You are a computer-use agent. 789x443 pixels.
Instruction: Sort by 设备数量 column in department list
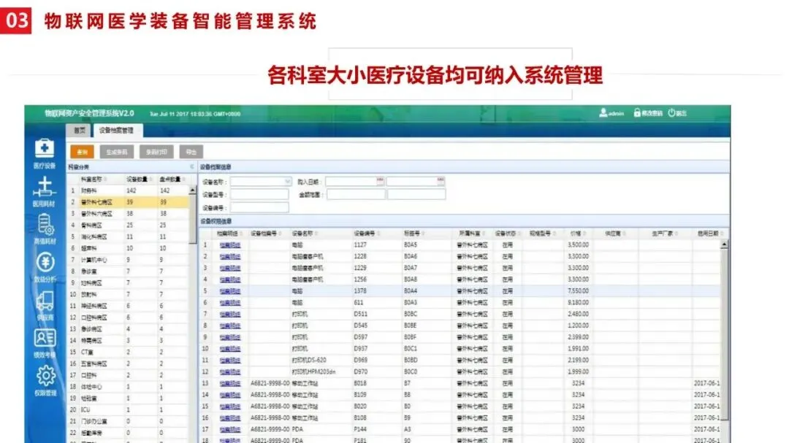tap(137, 179)
